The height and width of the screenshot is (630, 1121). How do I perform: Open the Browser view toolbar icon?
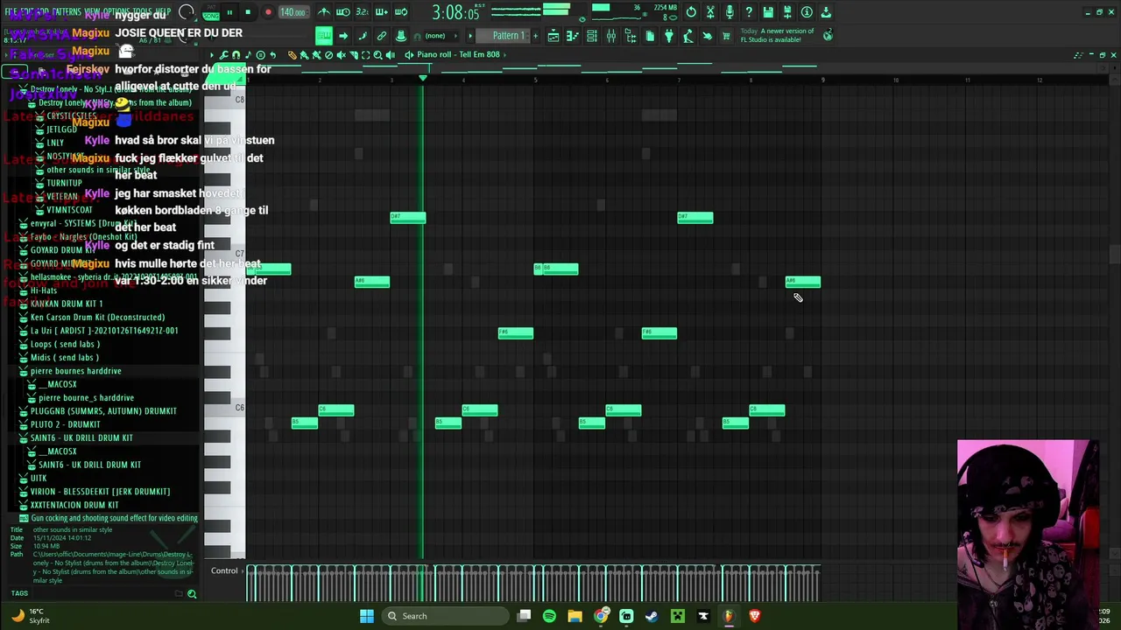click(x=631, y=36)
